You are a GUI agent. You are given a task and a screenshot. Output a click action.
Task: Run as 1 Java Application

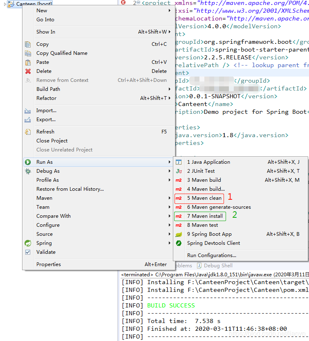(x=241, y=162)
